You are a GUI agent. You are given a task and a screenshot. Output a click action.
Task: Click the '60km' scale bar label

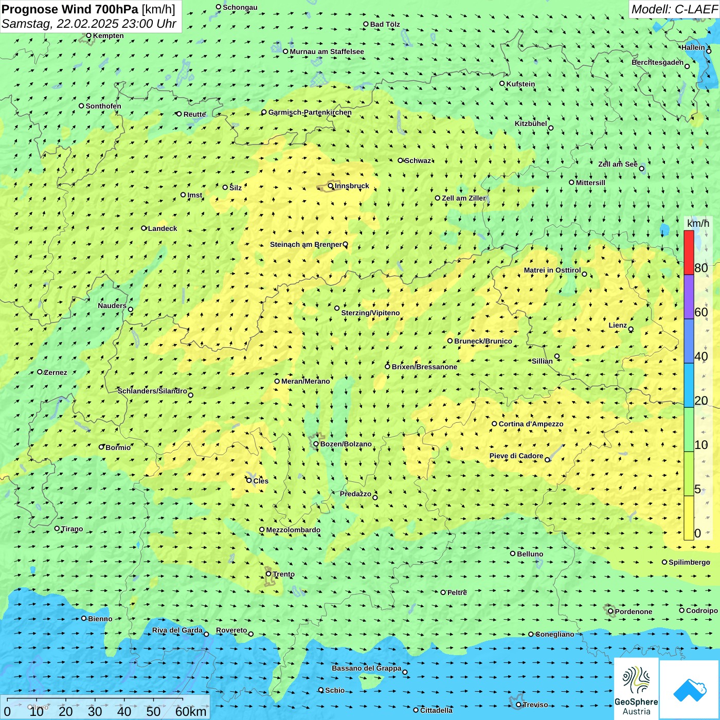(191, 711)
